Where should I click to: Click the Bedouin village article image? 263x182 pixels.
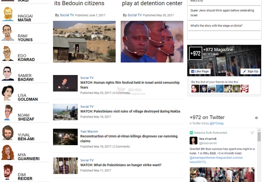tap(84, 42)
